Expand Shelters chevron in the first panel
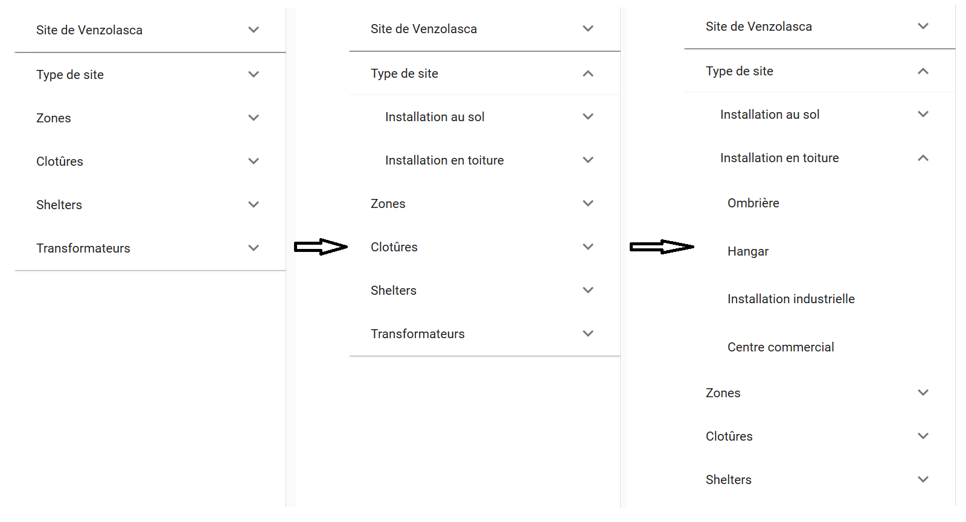Viewport: 966px width, 522px height. point(254,205)
